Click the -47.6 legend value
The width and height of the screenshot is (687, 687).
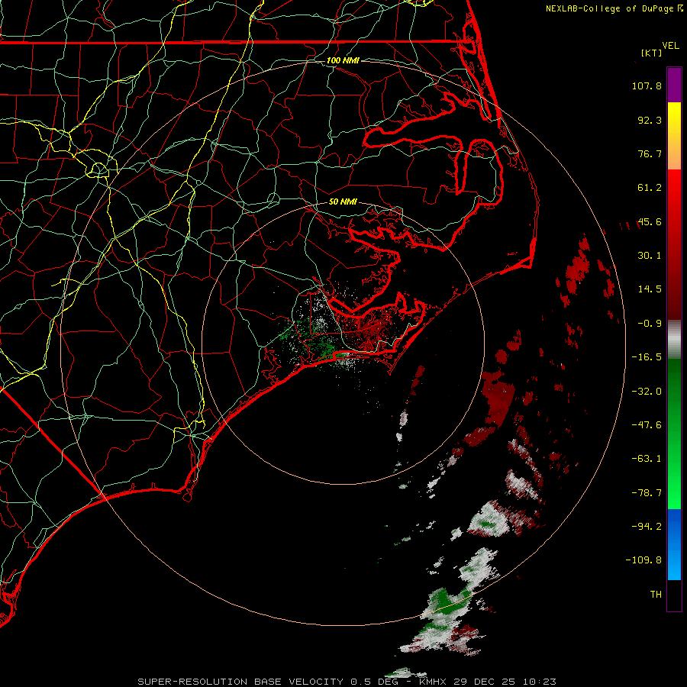(x=647, y=425)
